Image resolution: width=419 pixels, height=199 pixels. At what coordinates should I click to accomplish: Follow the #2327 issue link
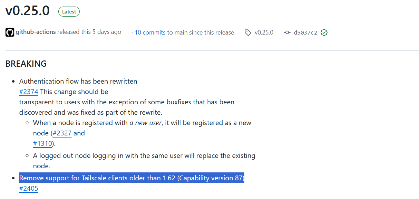point(62,133)
